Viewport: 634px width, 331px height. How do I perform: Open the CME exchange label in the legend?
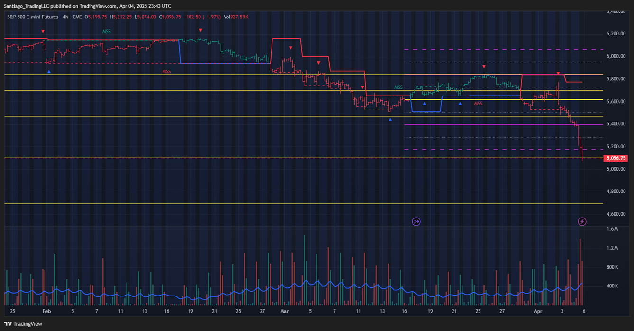77,17
